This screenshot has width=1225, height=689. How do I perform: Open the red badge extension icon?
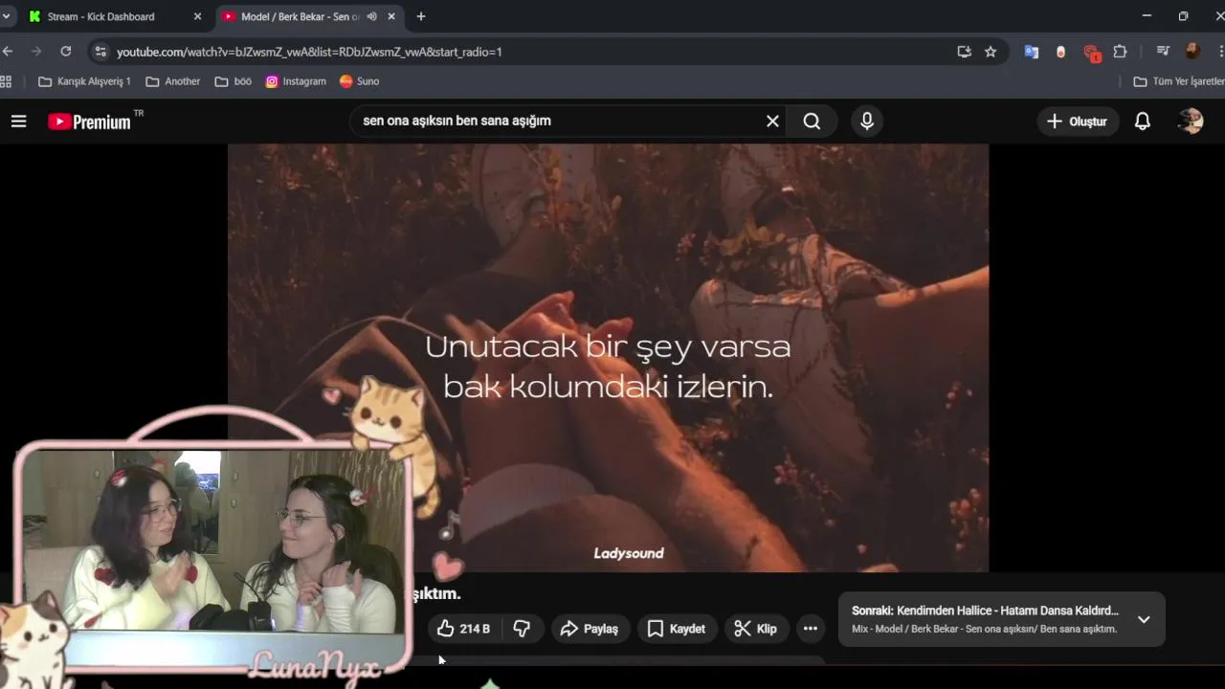[1092, 53]
